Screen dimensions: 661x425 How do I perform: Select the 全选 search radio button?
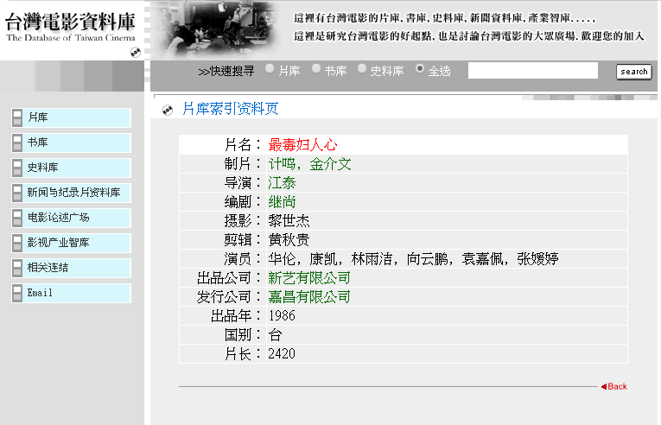pos(421,69)
